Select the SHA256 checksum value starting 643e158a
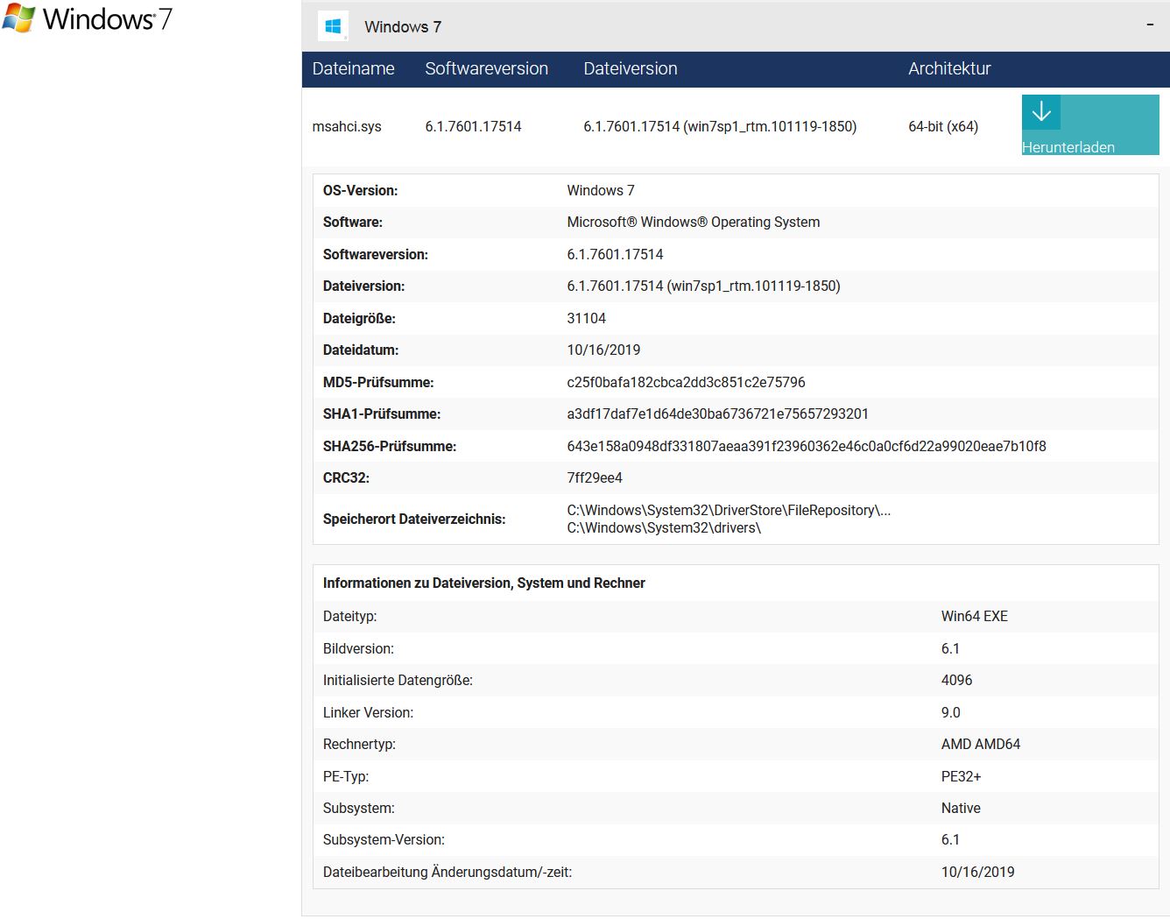Viewport: 1170px width, 919px height. [807, 446]
